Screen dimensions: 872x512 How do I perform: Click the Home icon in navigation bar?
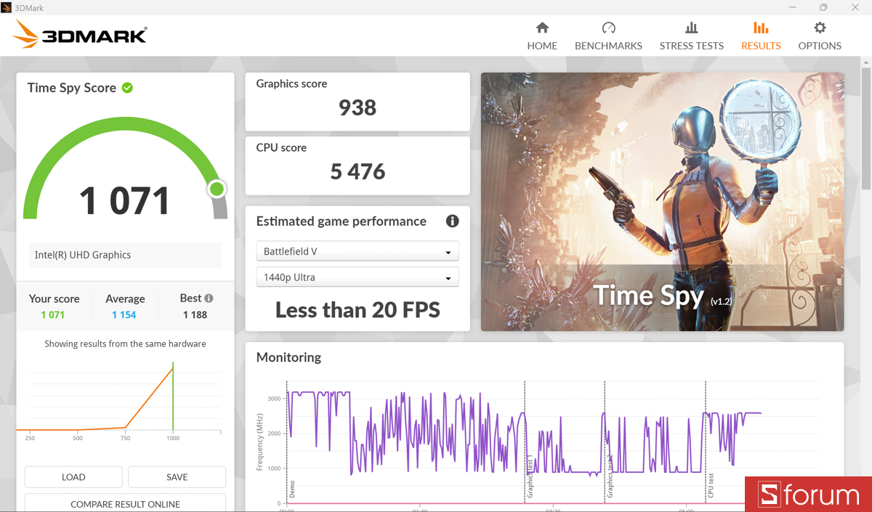click(542, 28)
